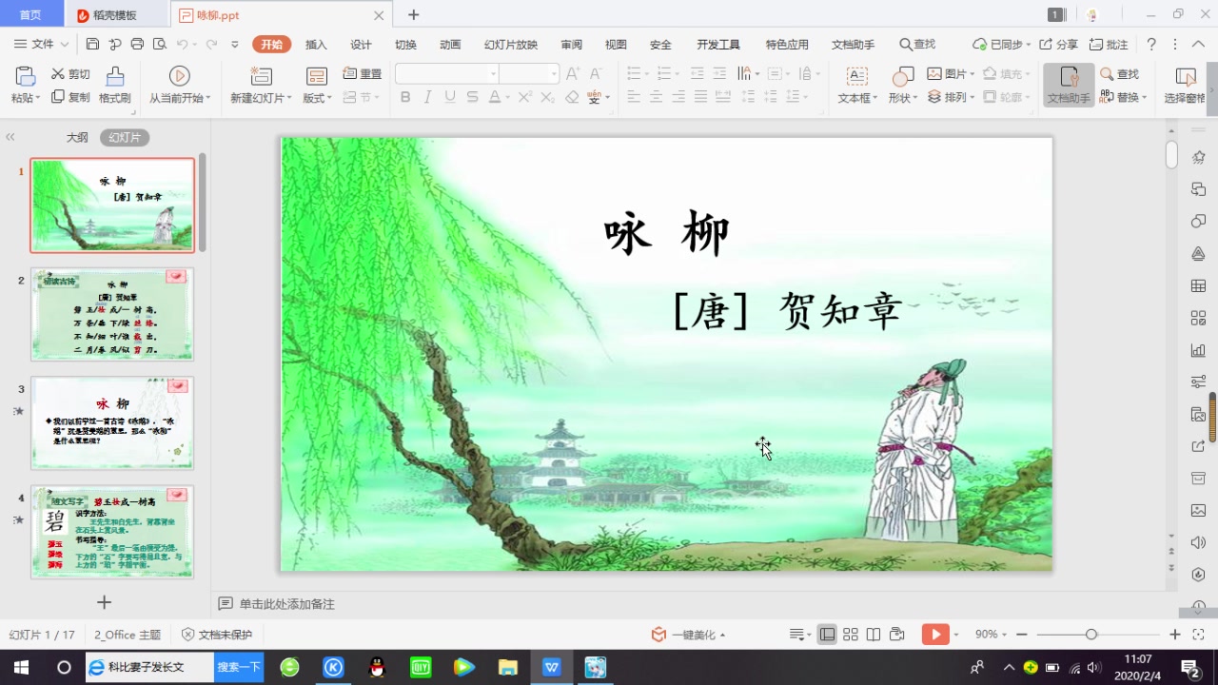This screenshot has height=685, width=1218.
Task: Click the Redo arrow icon
Action: [211, 44]
